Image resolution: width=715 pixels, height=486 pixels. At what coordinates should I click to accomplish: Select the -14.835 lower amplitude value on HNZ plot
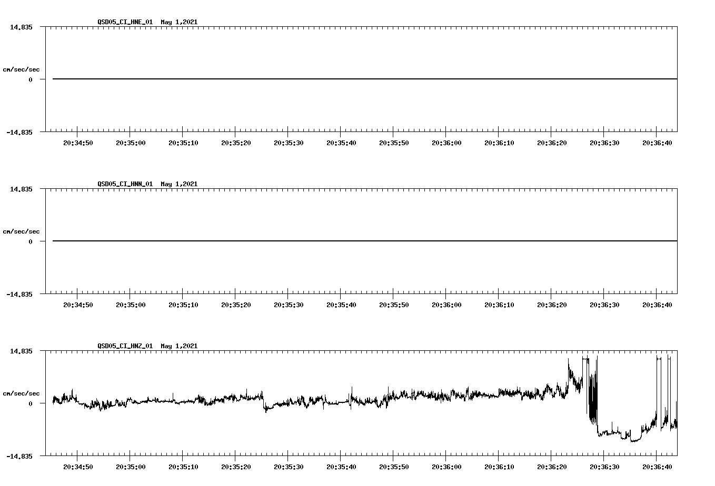pos(19,457)
